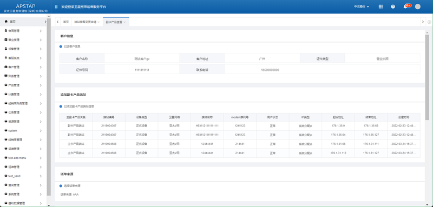Image resolution: width=433 pixels, height=207 pixels.
Task: Select the cell with address 176.1.31.96
Action: (x=338, y=144)
